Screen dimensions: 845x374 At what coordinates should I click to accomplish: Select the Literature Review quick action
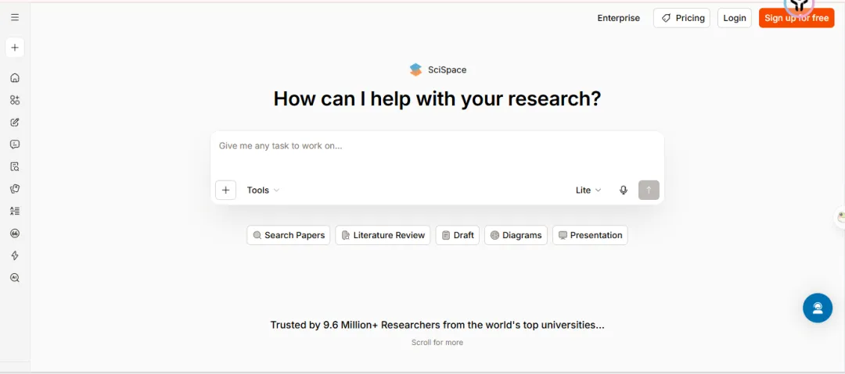pos(383,235)
